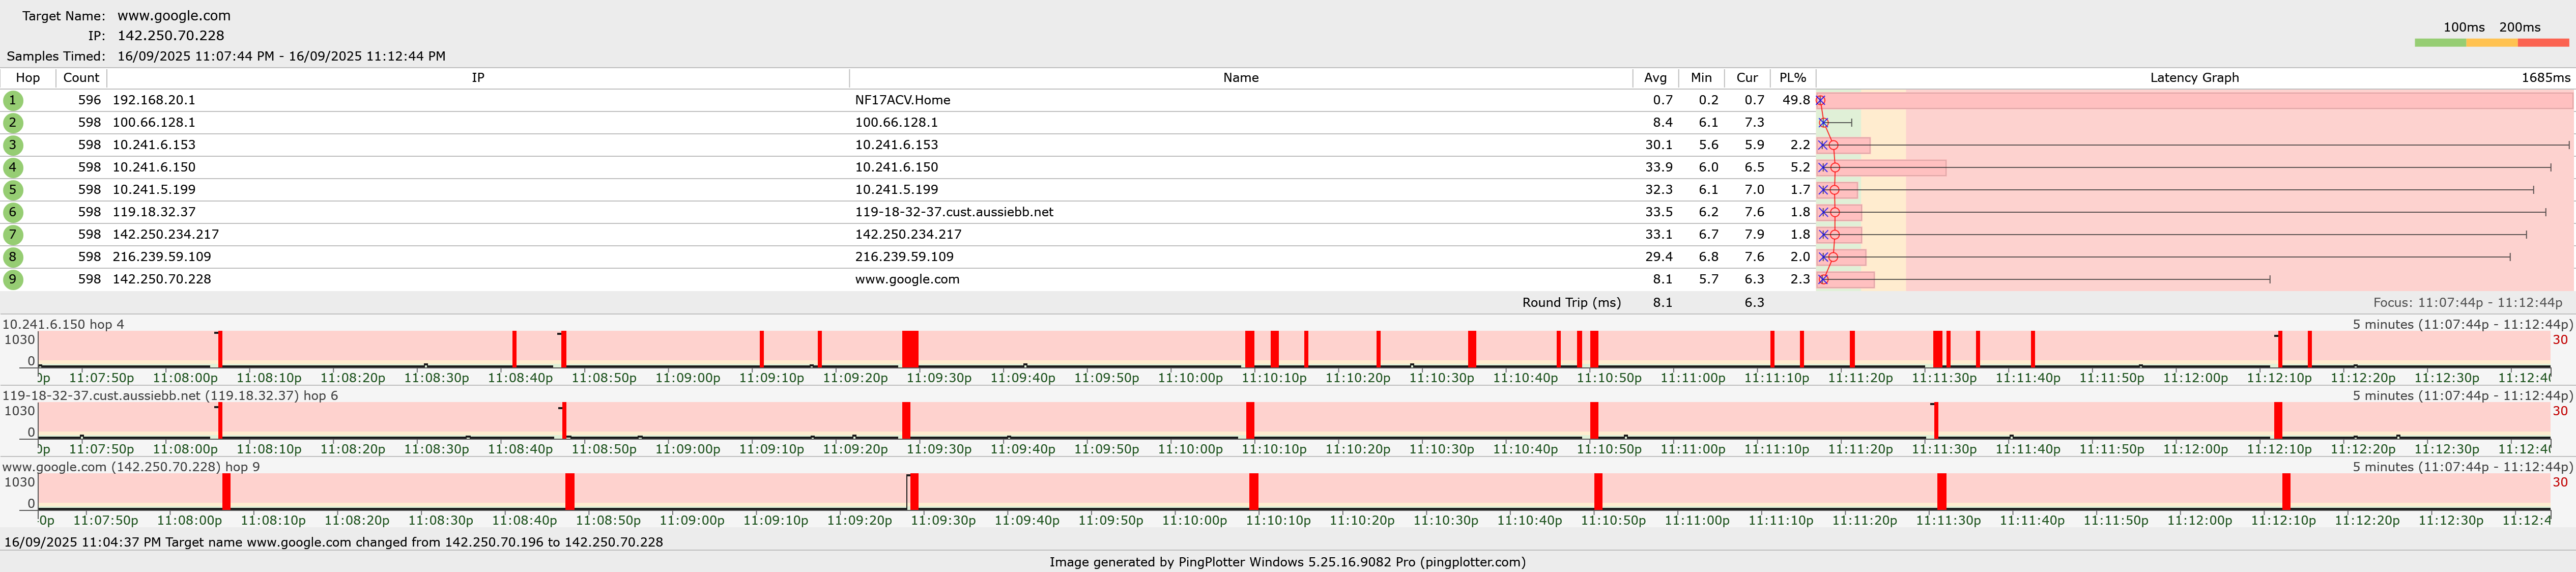This screenshot has height=572, width=2576.
Task: Click hop 9 timeline spike near 11:08:45p
Action: pos(570,491)
